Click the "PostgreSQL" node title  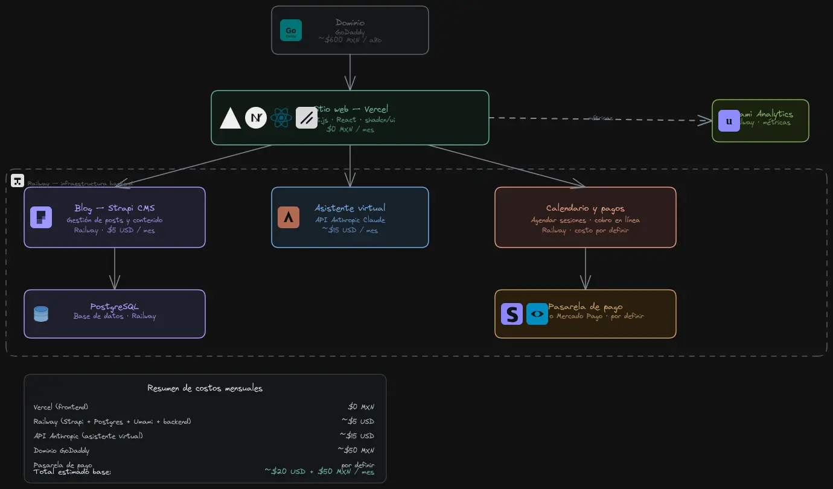click(115, 307)
